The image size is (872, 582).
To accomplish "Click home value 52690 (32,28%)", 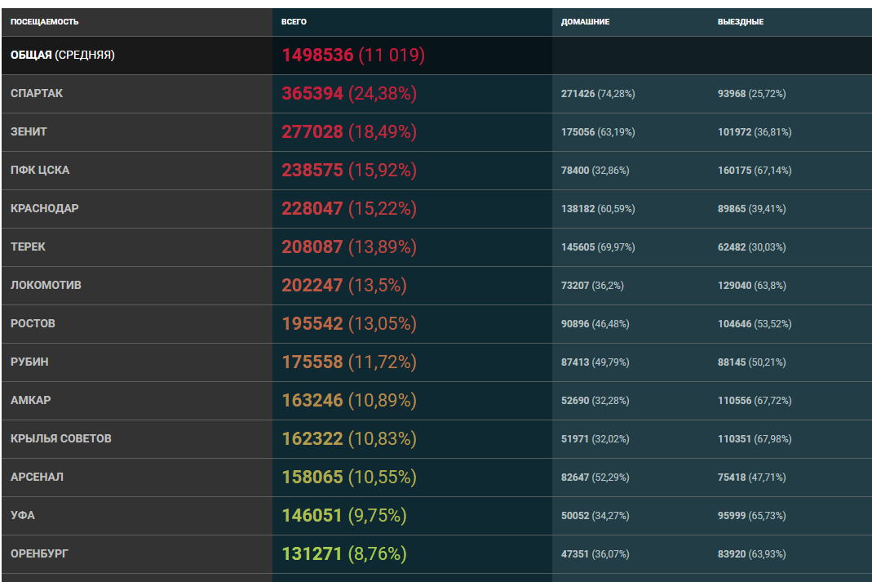I will click(x=595, y=401).
